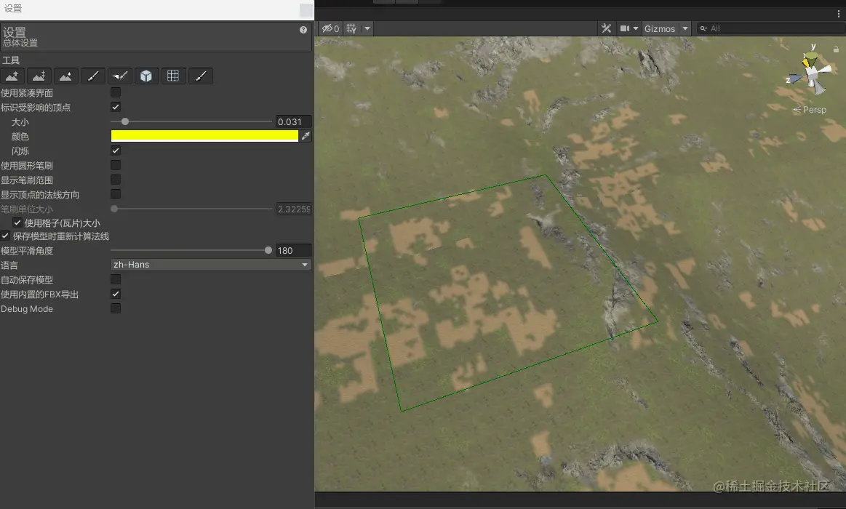The image size is (846, 509).
Task: Select the terrain tool with water drop icon
Action: point(65,76)
